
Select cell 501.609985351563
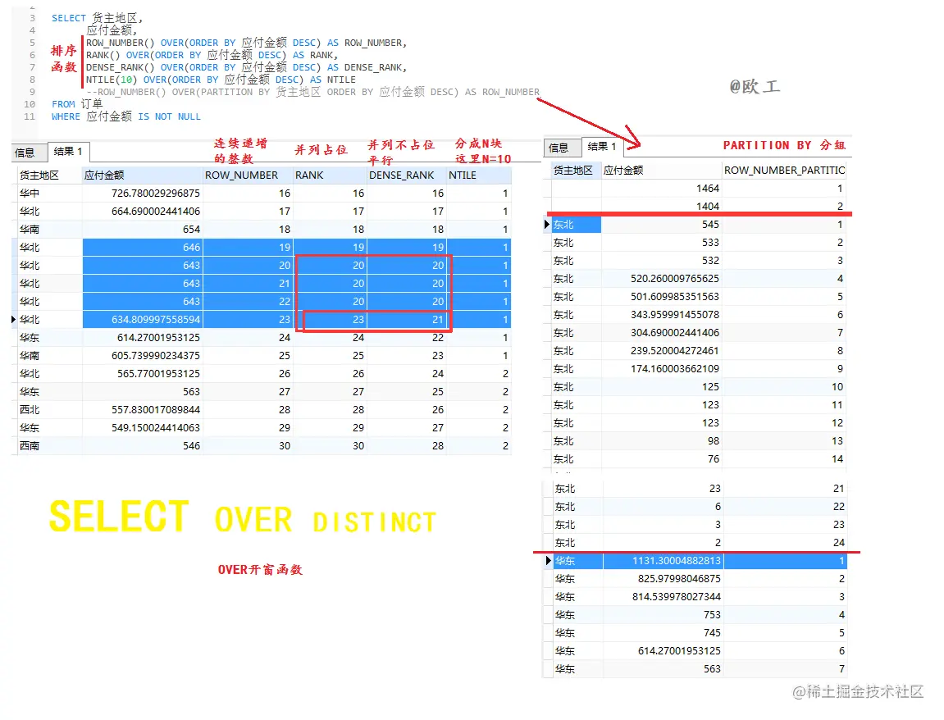tap(661, 297)
